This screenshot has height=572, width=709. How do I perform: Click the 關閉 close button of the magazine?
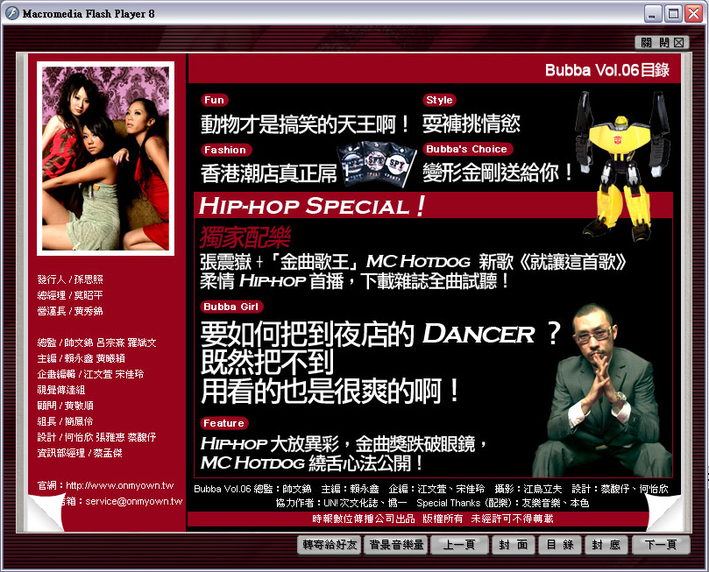tap(662, 42)
